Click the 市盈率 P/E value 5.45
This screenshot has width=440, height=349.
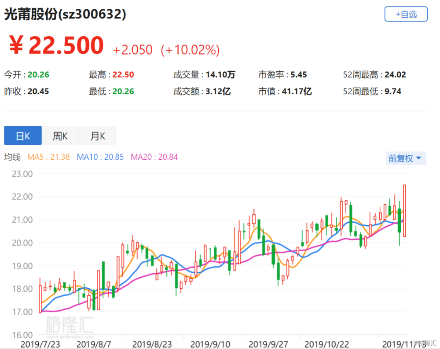tap(299, 75)
